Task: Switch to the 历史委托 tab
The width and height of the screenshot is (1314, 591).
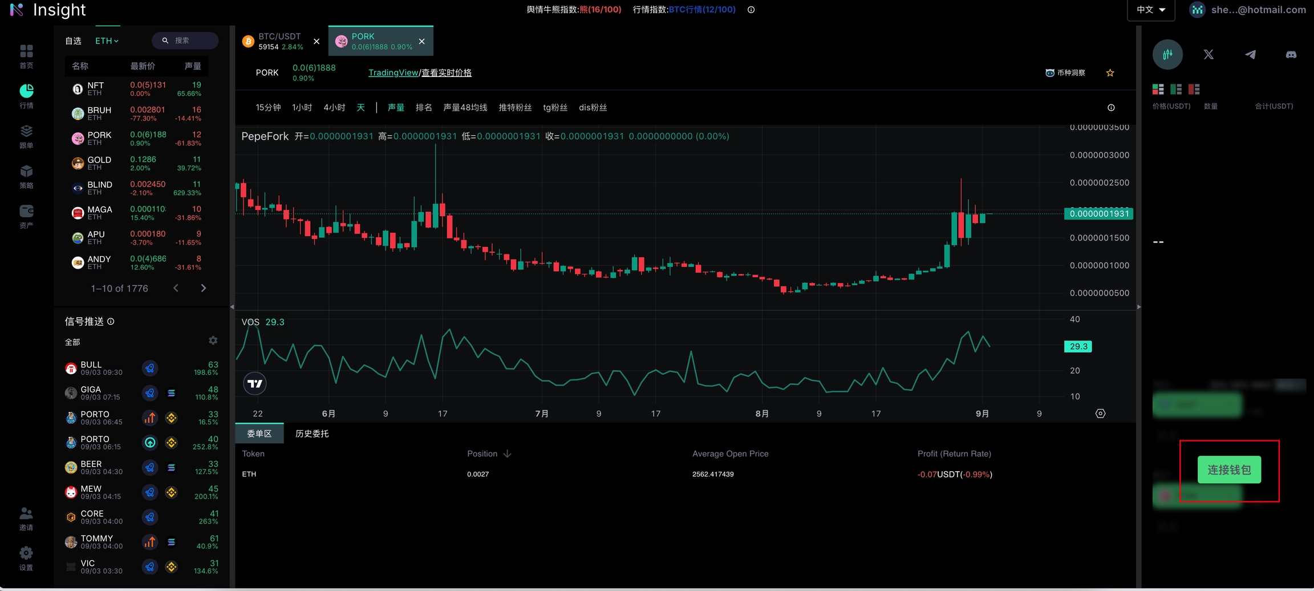Action: coord(312,434)
